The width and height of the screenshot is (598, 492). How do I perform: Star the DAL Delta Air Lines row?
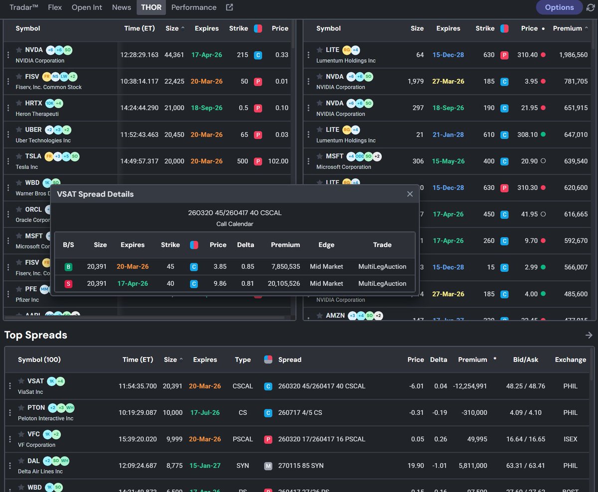[21, 461]
